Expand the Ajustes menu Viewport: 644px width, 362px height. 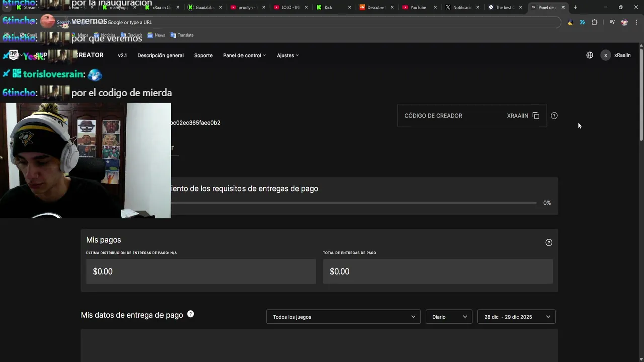point(288,55)
